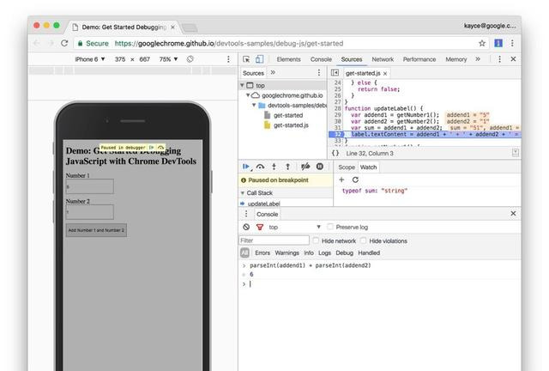Check Hide network option
The height and width of the screenshot is (371, 549).
(x=316, y=240)
